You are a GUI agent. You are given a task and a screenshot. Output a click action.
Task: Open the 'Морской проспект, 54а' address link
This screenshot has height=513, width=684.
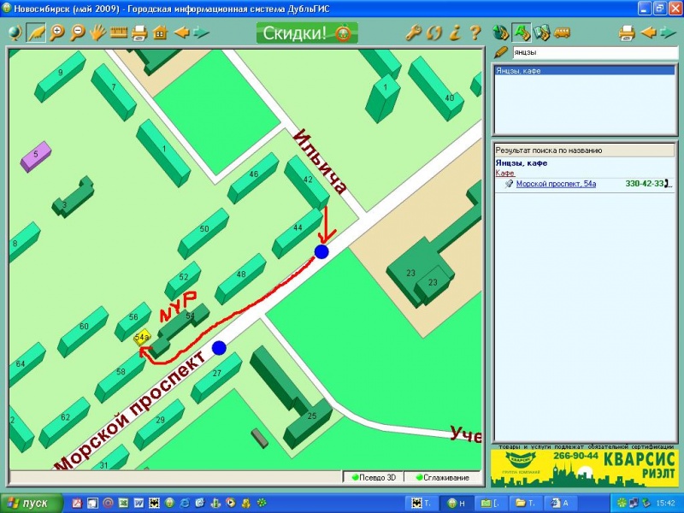pyautogui.click(x=556, y=184)
